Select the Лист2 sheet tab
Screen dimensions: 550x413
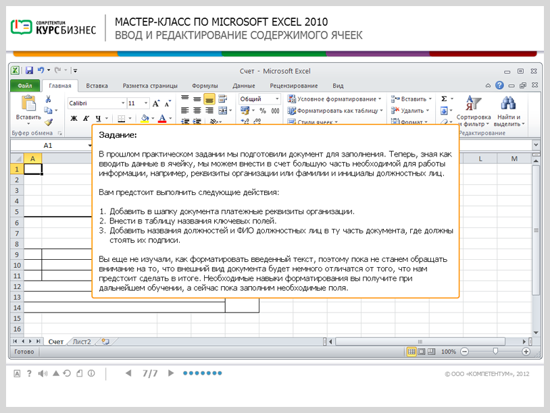pyautogui.click(x=82, y=341)
